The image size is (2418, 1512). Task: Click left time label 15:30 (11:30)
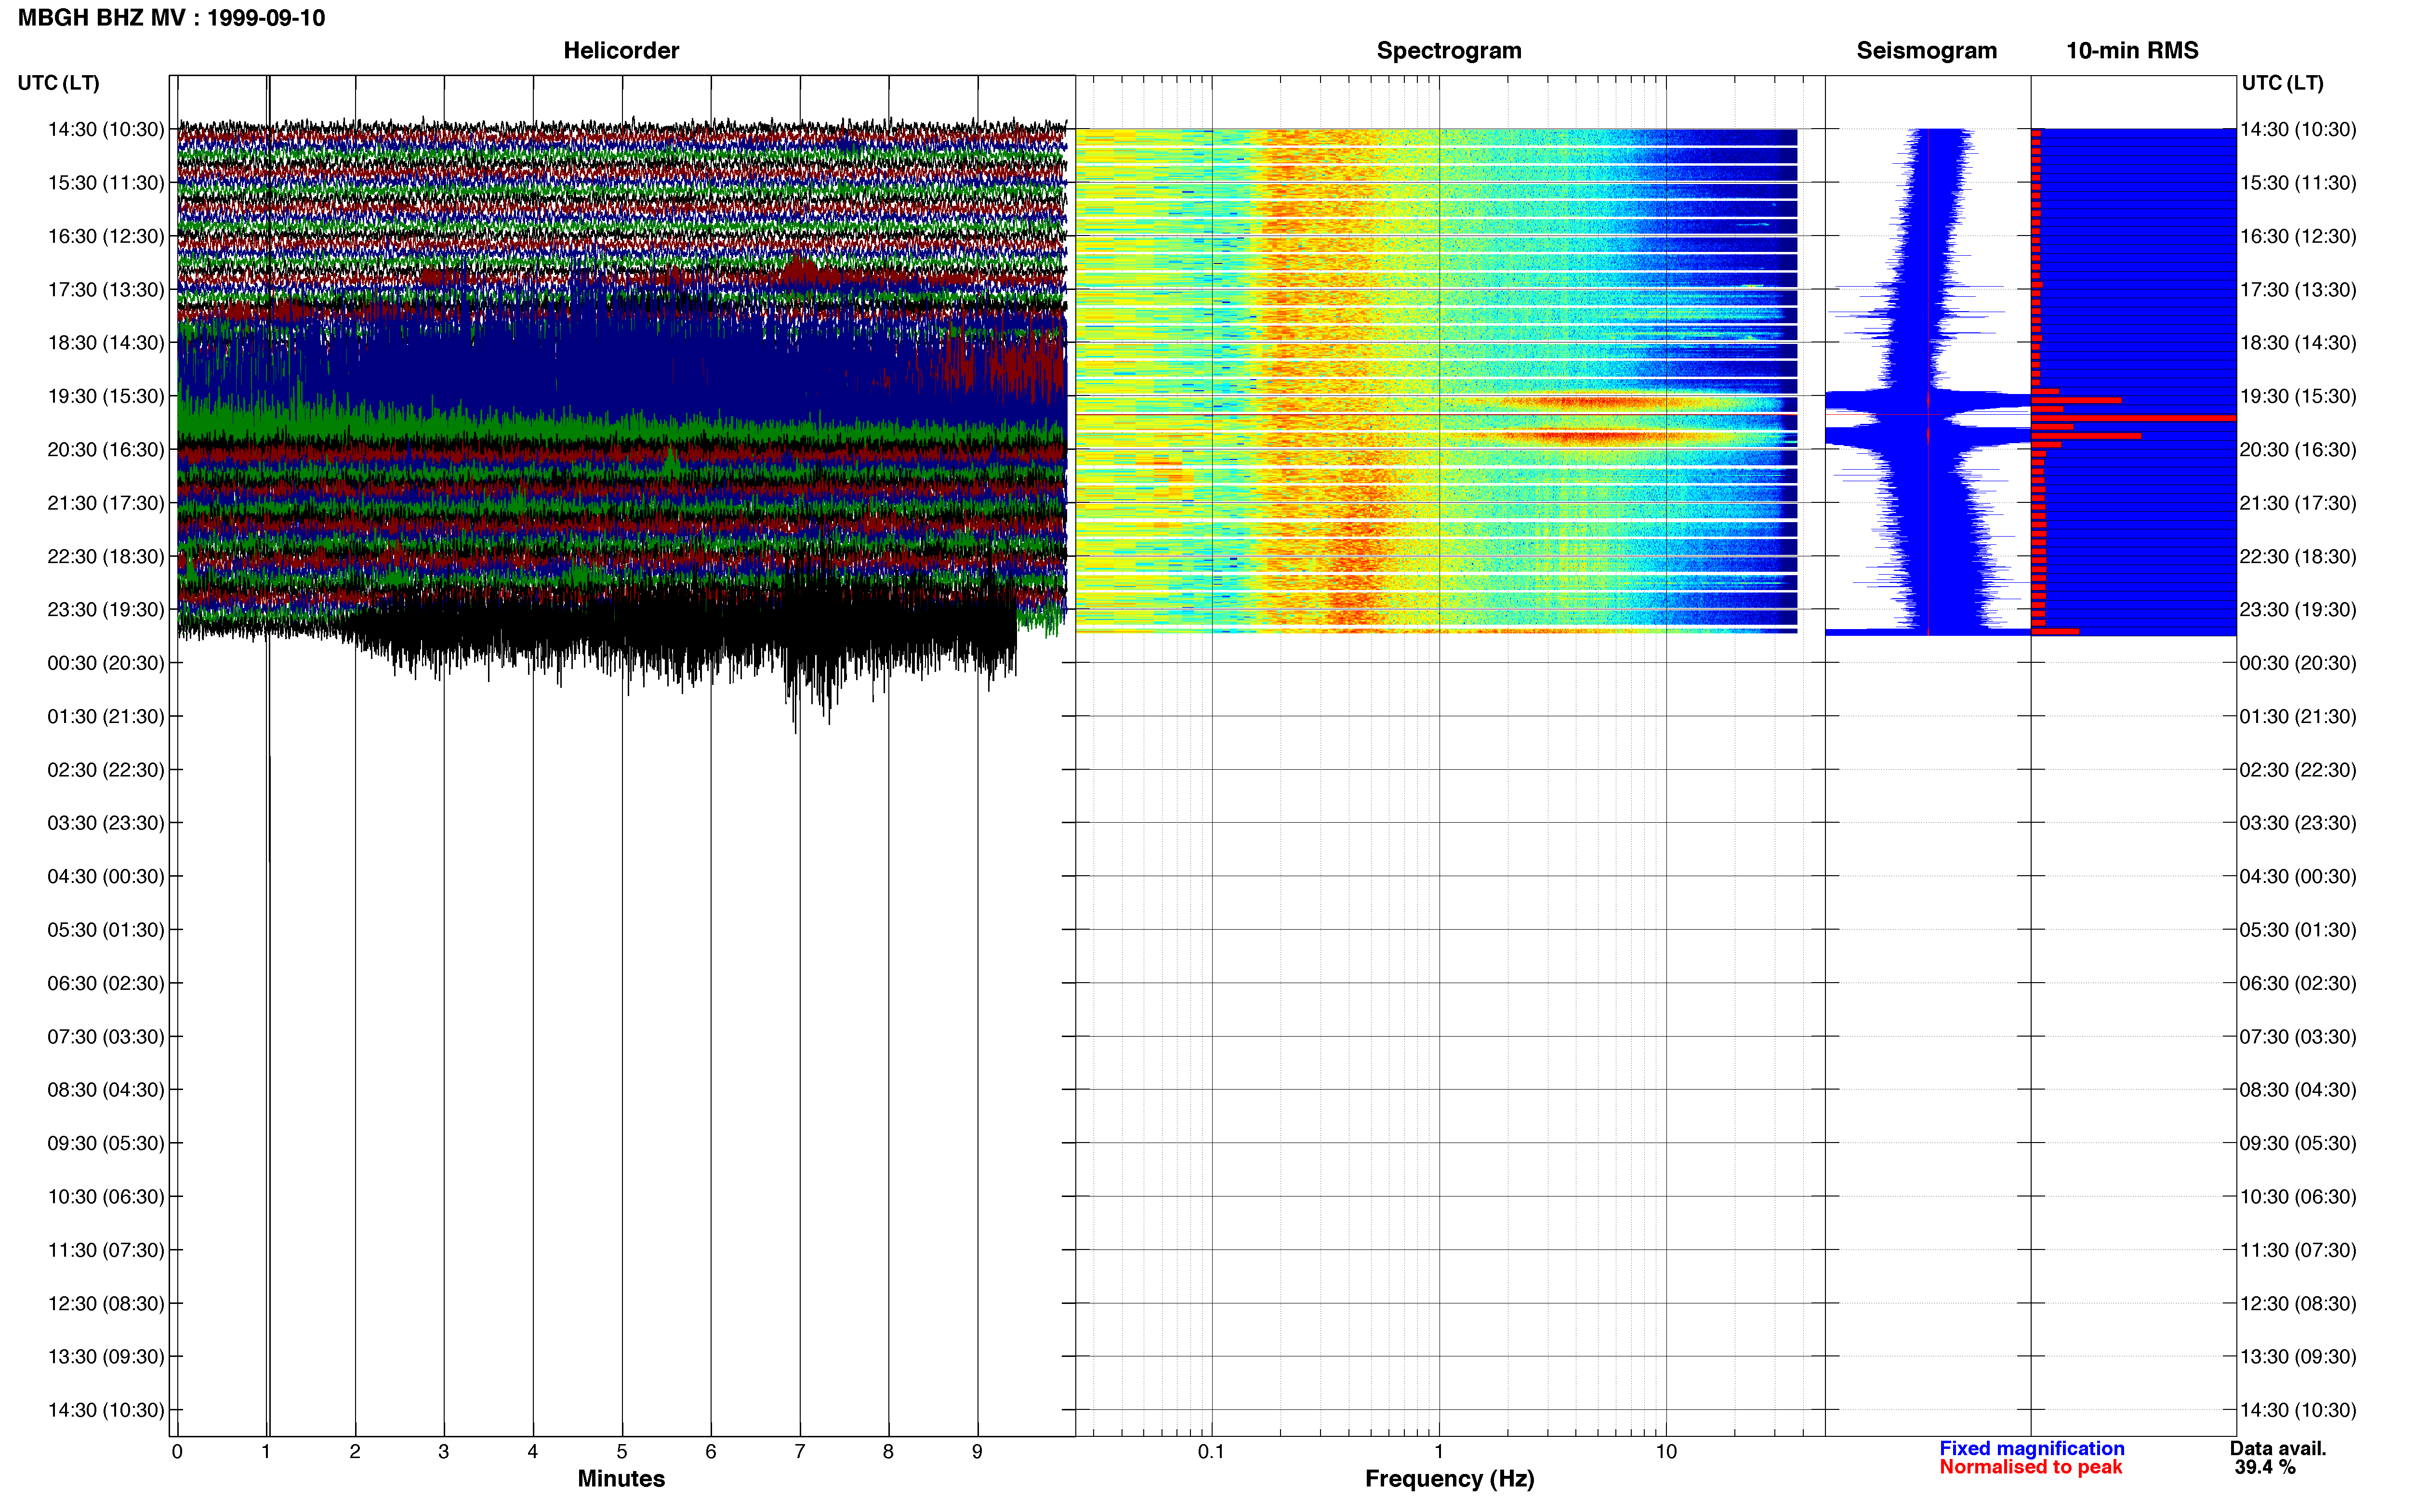[106, 182]
